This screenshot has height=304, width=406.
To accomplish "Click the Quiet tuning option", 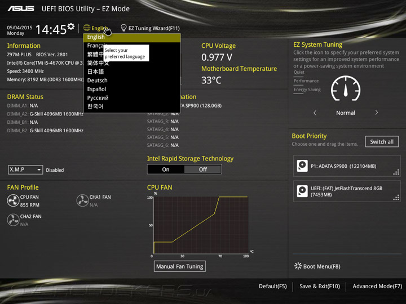I will 299,72.
